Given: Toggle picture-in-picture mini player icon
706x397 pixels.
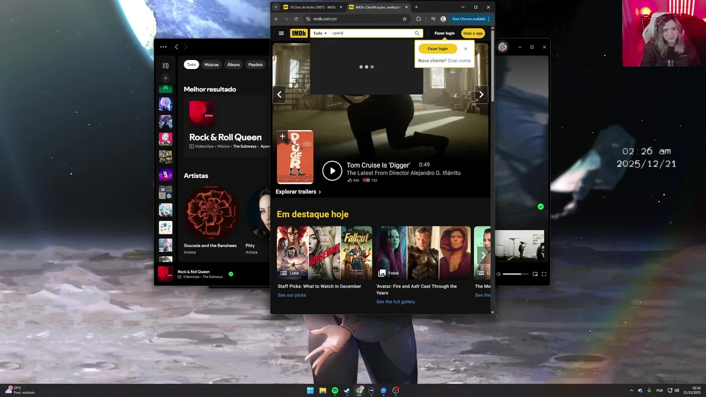Looking at the screenshot, I should (x=535, y=274).
